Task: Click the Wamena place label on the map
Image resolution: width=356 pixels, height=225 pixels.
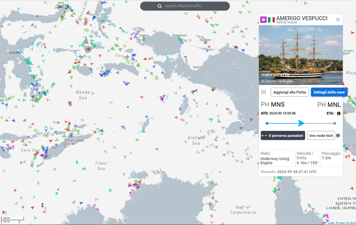Action: pyautogui.click(x=242, y=76)
